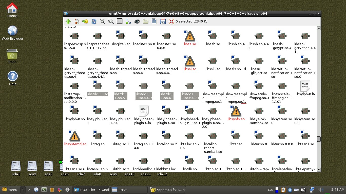Click the folder icon in ROX-Filer toolbar
The height and width of the screenshot is (194, 346).
point(146,21)
